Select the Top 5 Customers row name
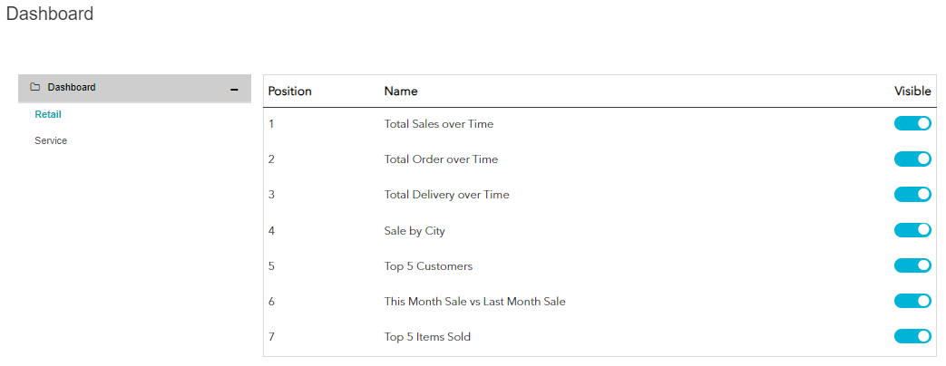Viewport: 946px width, 366px height. 428,266
